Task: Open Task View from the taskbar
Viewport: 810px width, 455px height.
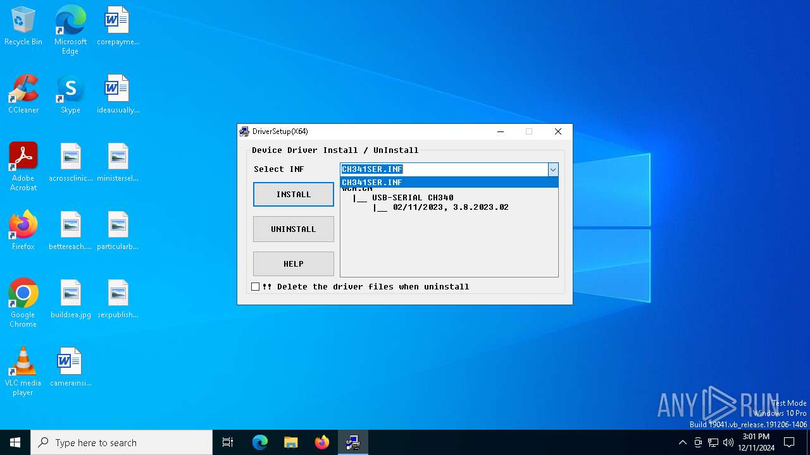Action: 228,442
